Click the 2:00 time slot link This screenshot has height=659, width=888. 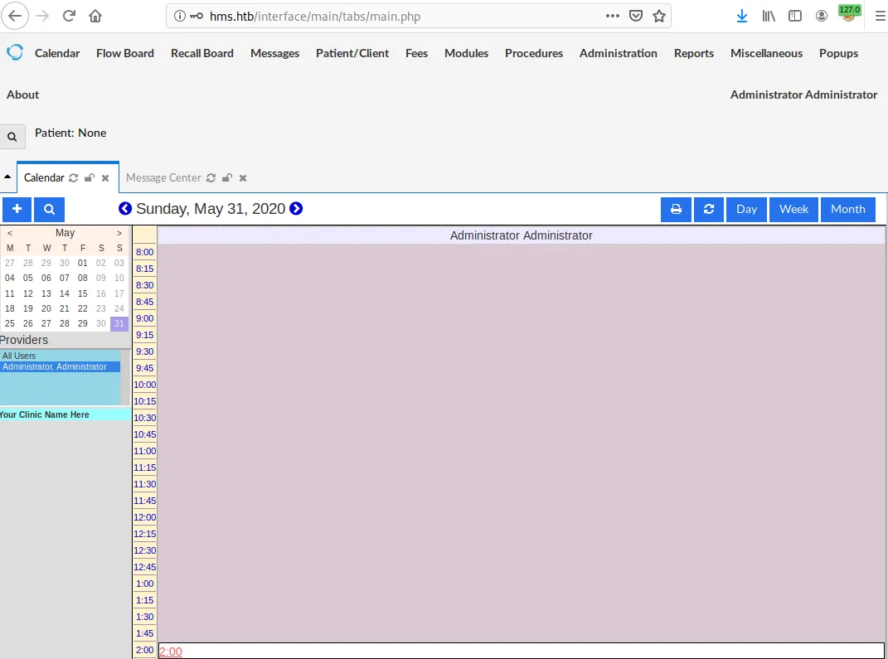170,652
